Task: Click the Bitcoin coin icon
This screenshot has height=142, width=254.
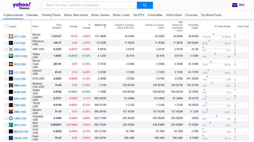Action: point(11,36)
